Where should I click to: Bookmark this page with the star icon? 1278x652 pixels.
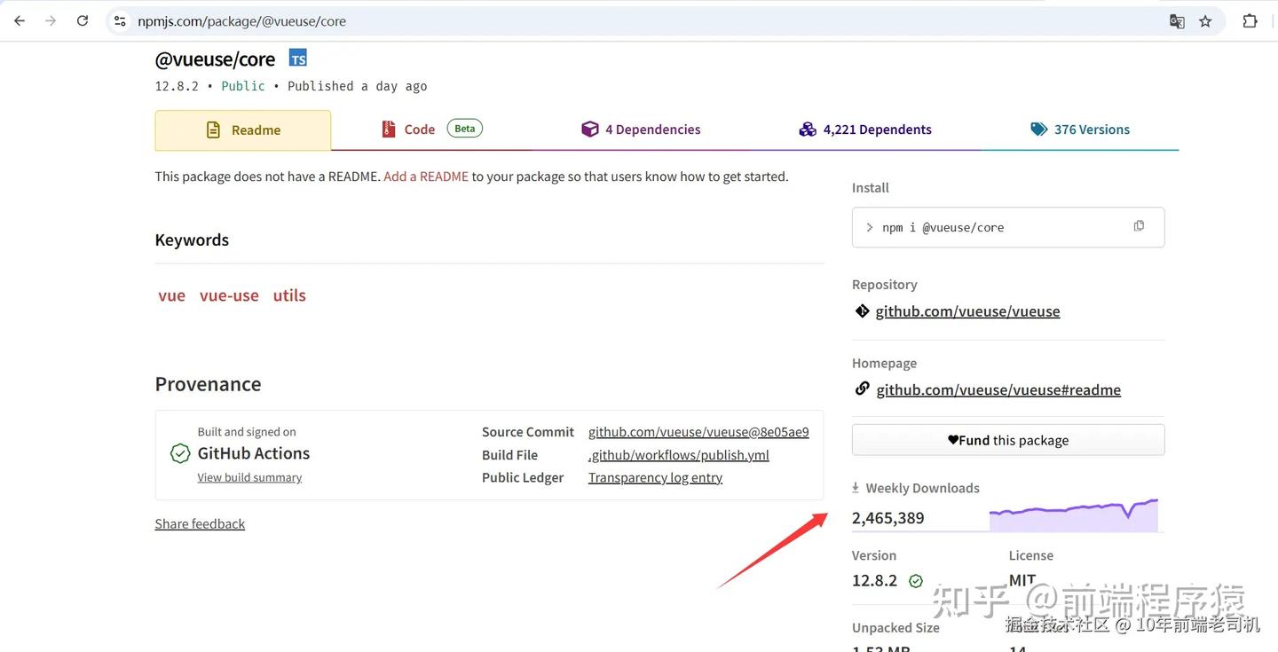(x=1205, y=21)
